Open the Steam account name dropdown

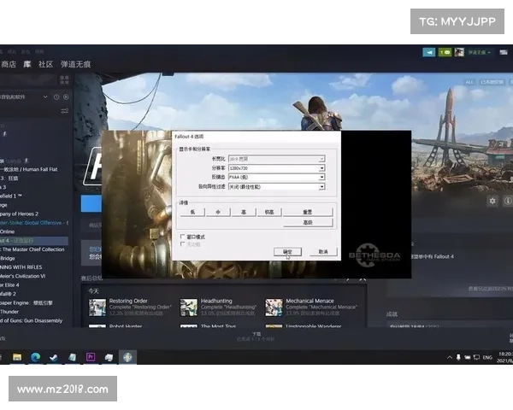coord(480,52)
